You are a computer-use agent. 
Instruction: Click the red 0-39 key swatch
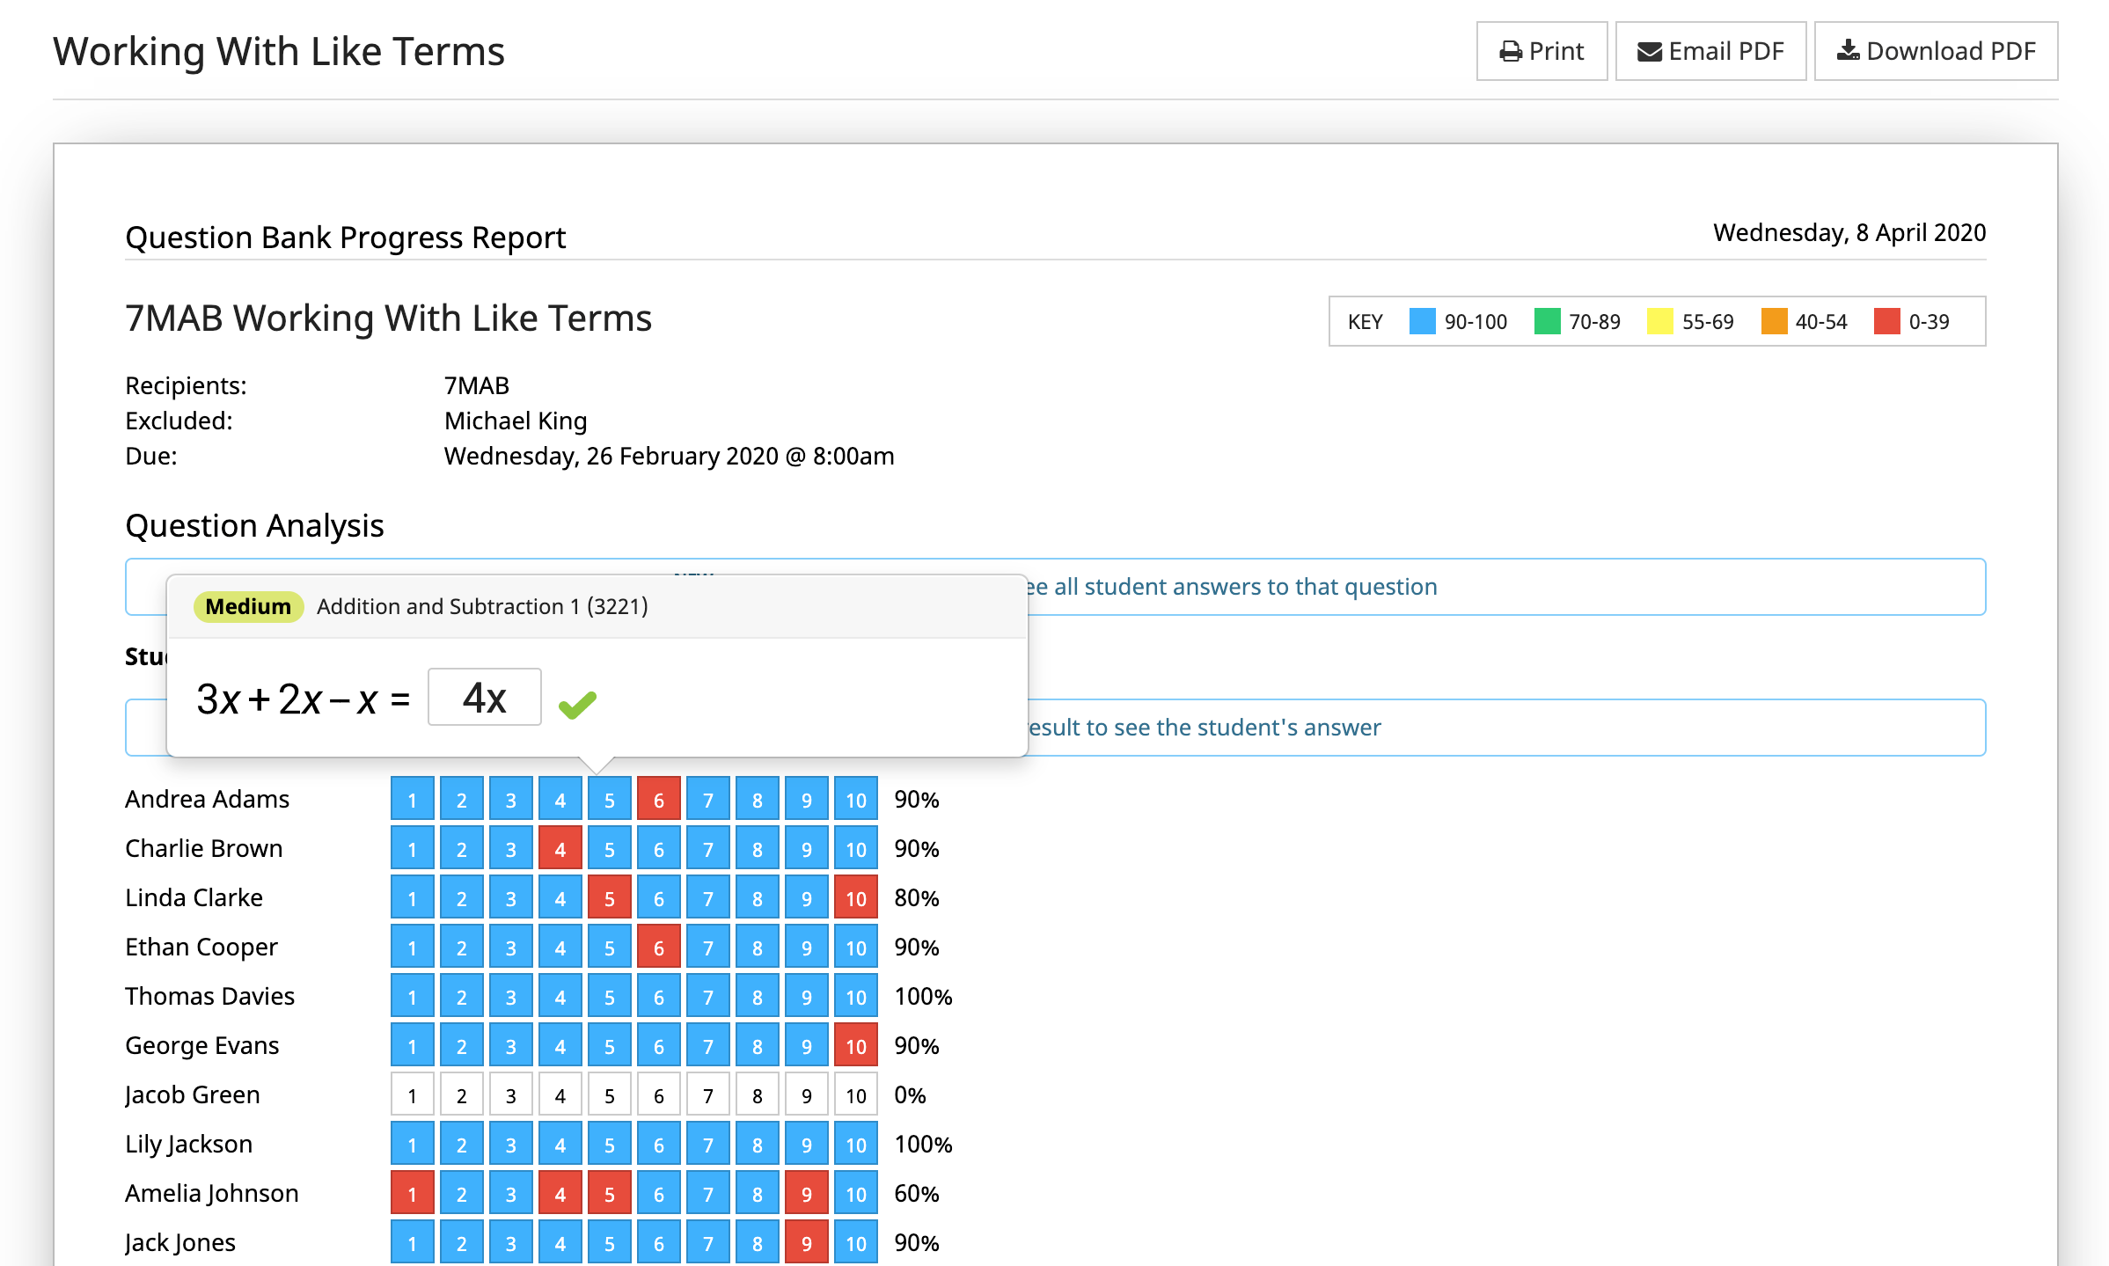[x=1886, y=322]
